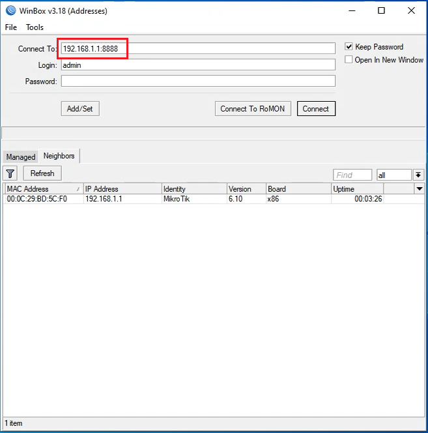This screenshot has height=433, width=428.
Task: Expand the column selector dropdown triangle
Action: pos(420,189)
